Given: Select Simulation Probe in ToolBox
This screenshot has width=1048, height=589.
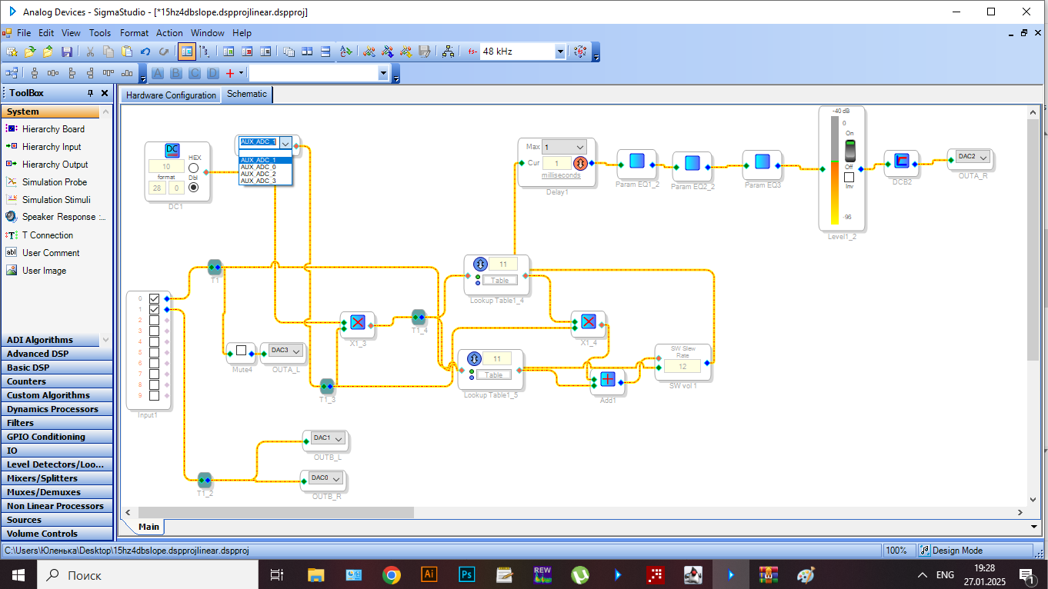Looking at the screenshot, I should (54, 182).
